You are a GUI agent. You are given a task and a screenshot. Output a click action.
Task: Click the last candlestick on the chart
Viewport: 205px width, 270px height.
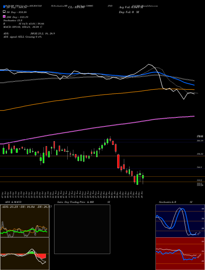pyautogui.click(x=143, y=177)
